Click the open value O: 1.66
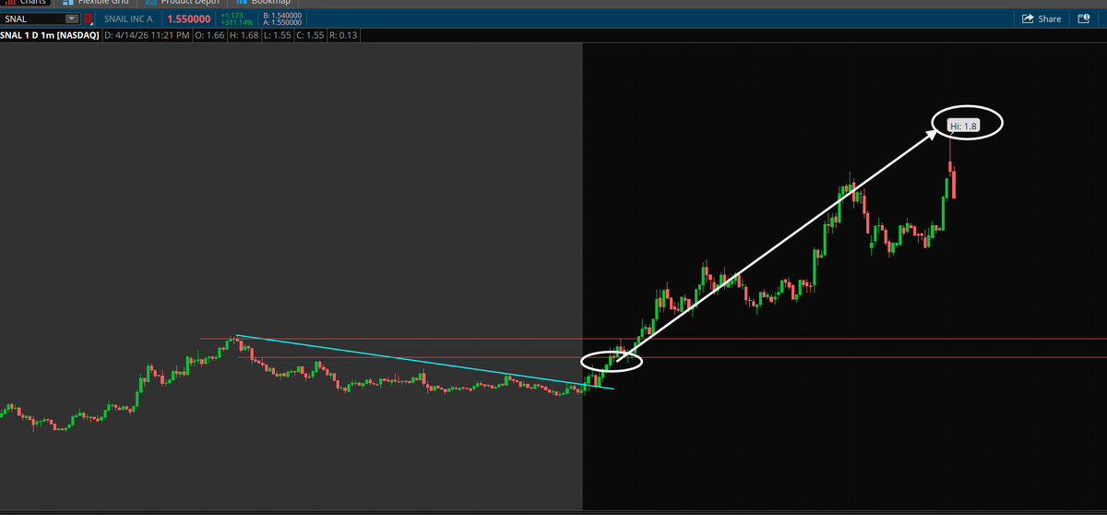This screenshot has height=515, width=1107. pyautogui.click(x=210, y=35)
